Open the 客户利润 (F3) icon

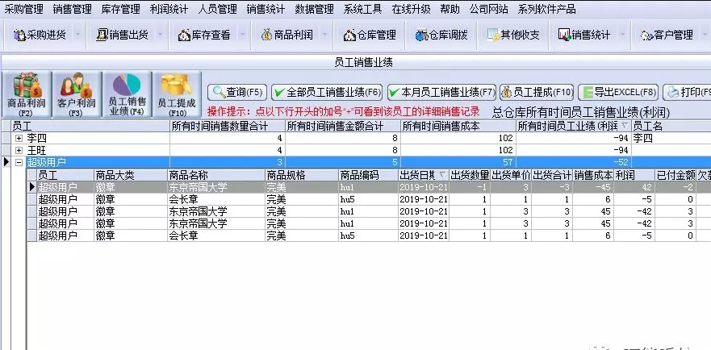[x=76, y=94]
